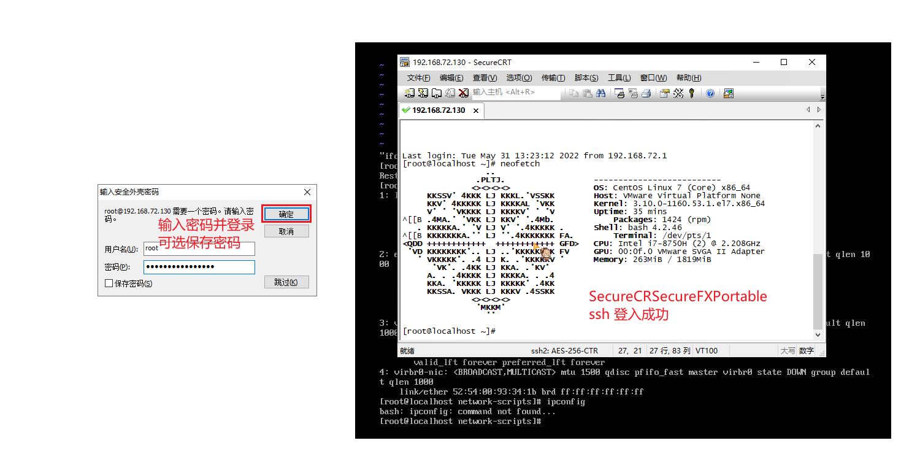Viewport: 901px width, 451px height.
Task: Click the terminal scrollbar up arrow
Action: pyautogui.click(x=818, y=125)
